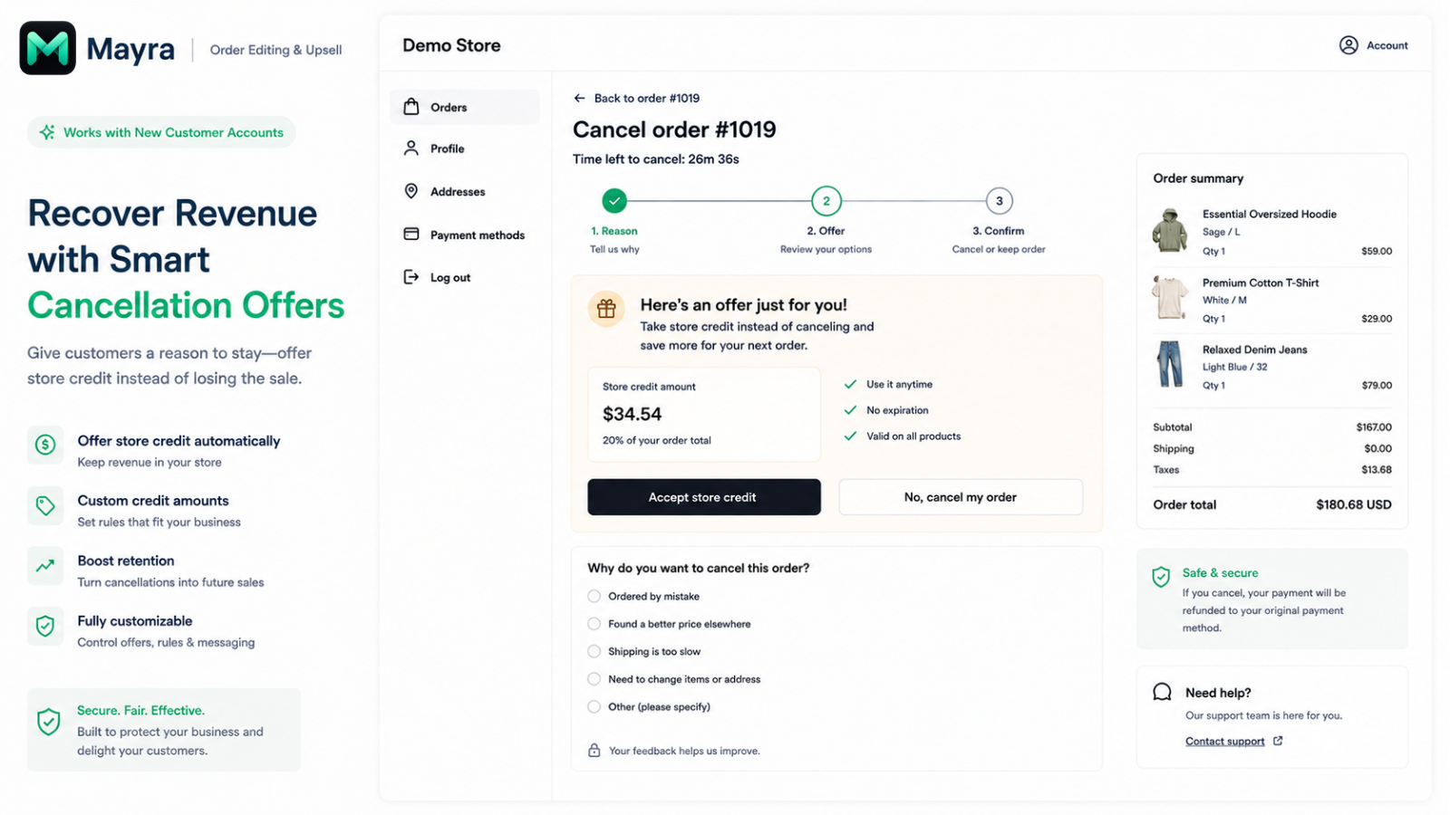Viewport: 1450px width, 815px height.
Task: Click the Need help chat bubble icon
Action: click(x=1162, y=692)
